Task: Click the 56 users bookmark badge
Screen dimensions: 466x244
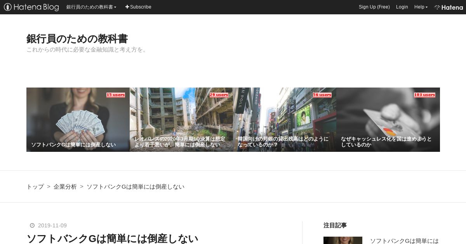Action: [322, 95]
